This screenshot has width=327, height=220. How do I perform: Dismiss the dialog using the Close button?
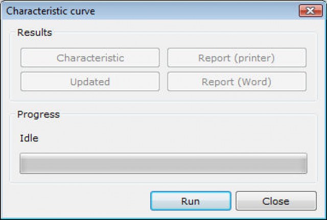pyautogui.click(x=276, y=201)
